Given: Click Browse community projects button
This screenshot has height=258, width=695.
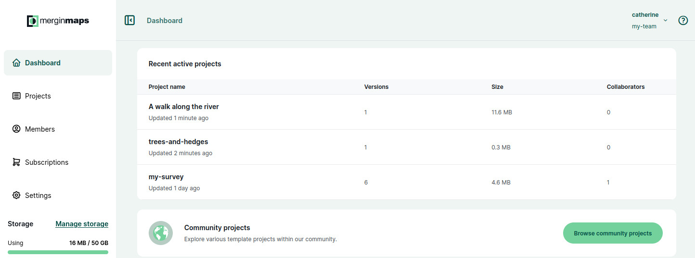Looking at the screenshot, I should (x=613, y=233).
